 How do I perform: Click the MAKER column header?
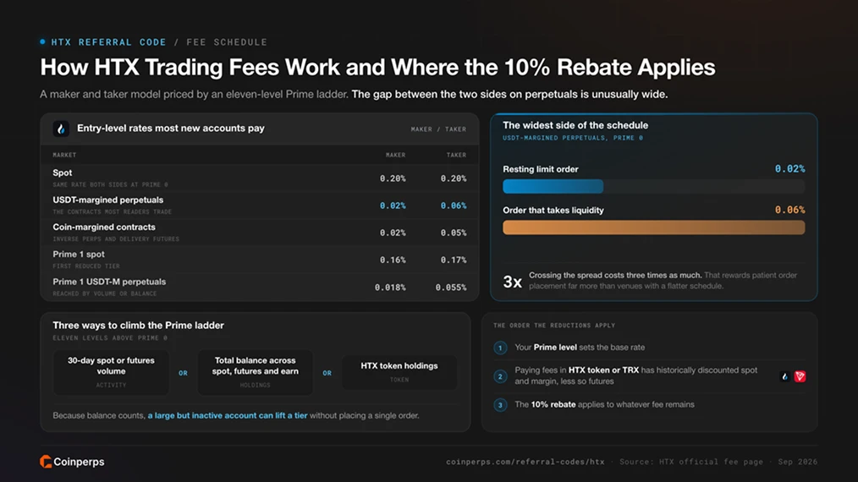point(396,156)
